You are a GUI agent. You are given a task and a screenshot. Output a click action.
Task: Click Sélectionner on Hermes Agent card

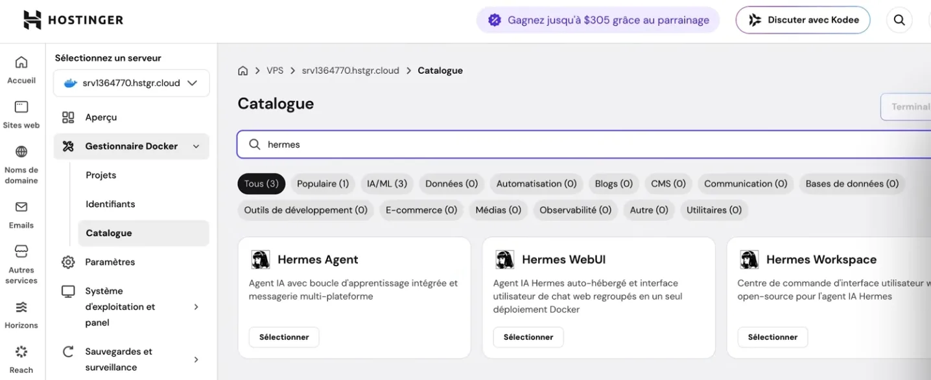[x=284, y=337]
